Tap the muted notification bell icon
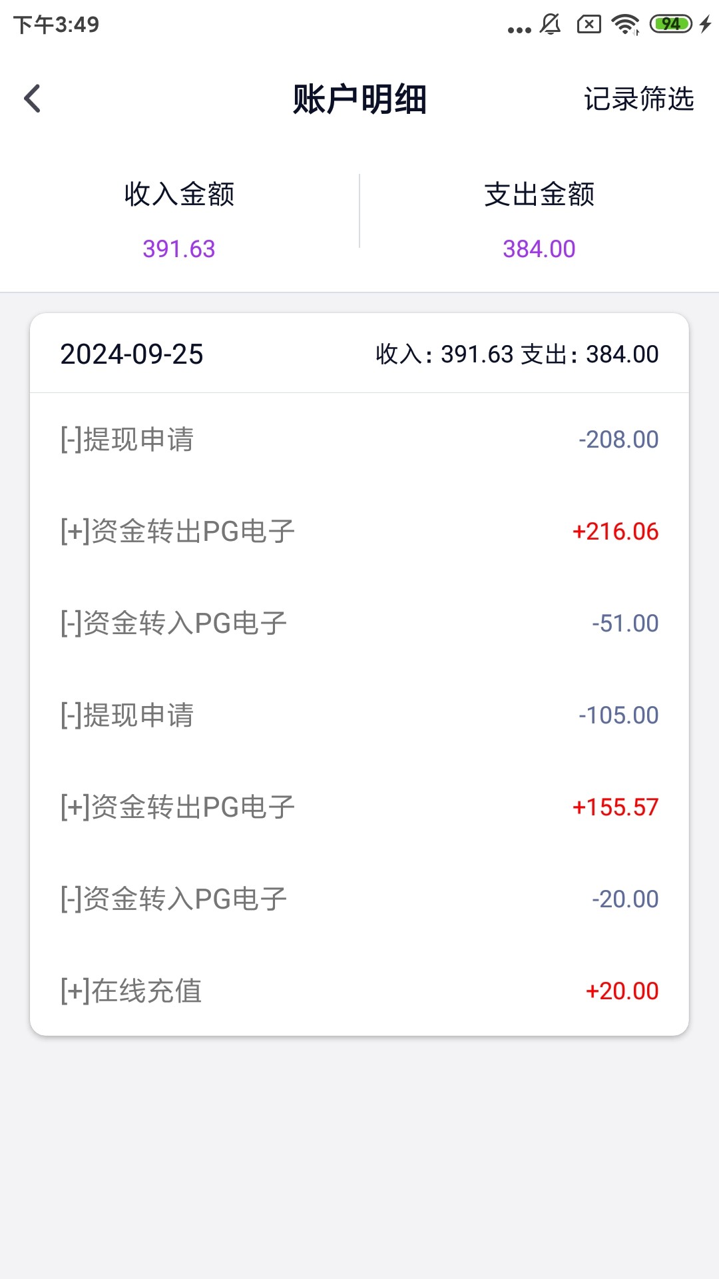 pos(551,25)
